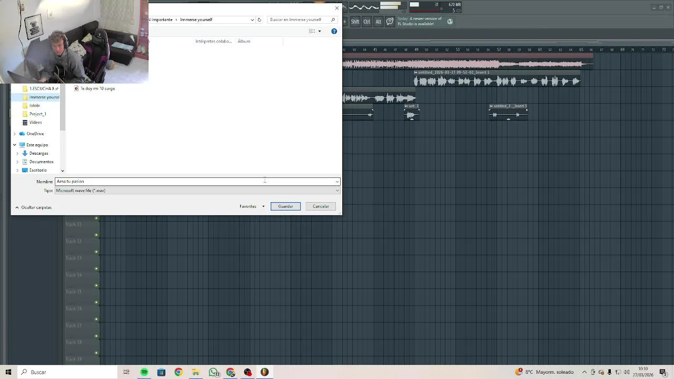Open Spotify from the taskbar
This screenshot has width=674, height=379.
(x=144, y=372)
